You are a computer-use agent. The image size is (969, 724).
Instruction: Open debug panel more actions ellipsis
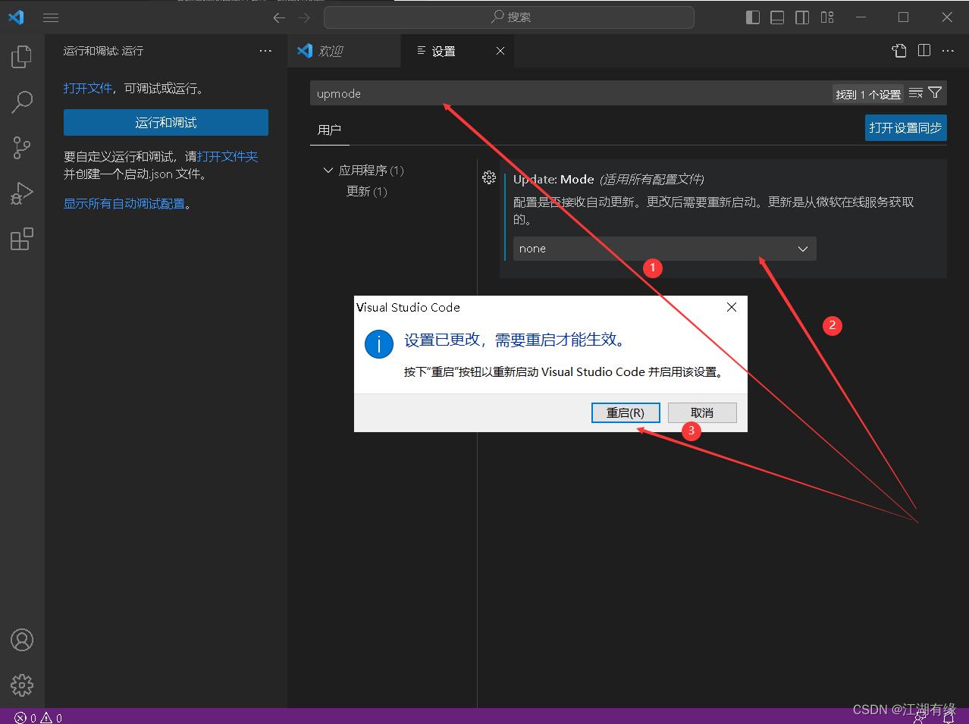click(265, 51)
